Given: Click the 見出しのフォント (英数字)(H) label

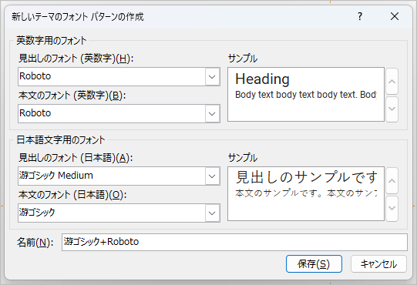Looking at the screenshot, I should pyautogui.click(x=76, y=58).
